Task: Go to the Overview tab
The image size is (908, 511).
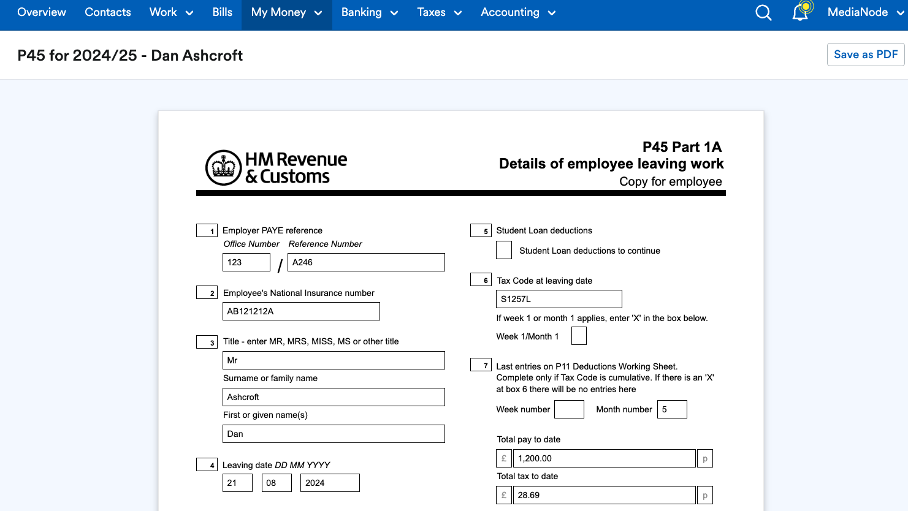Action: tap(42, 12)
